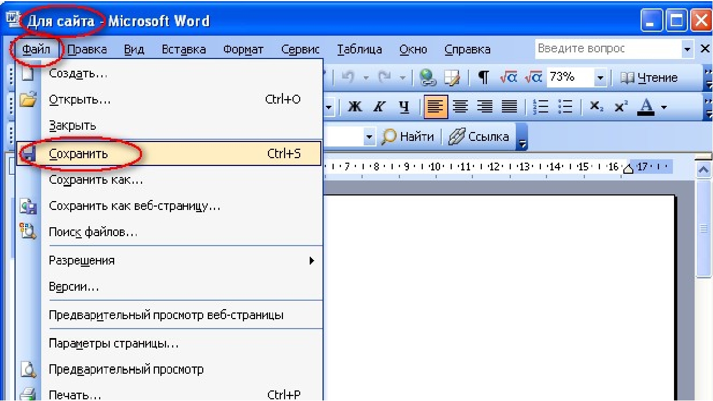Open the dropdown arrow left of Найти

[x=369, y=136]
